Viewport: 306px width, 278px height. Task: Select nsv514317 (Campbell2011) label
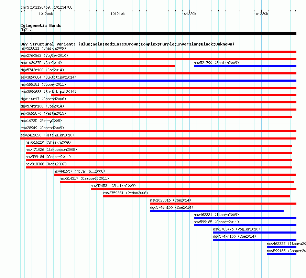(x=84, y=178)
